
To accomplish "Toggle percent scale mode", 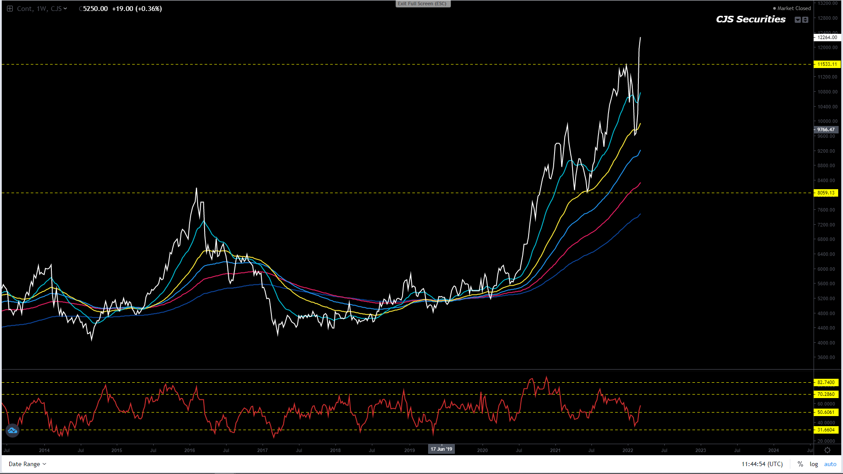I will click(x=800, y=464).
